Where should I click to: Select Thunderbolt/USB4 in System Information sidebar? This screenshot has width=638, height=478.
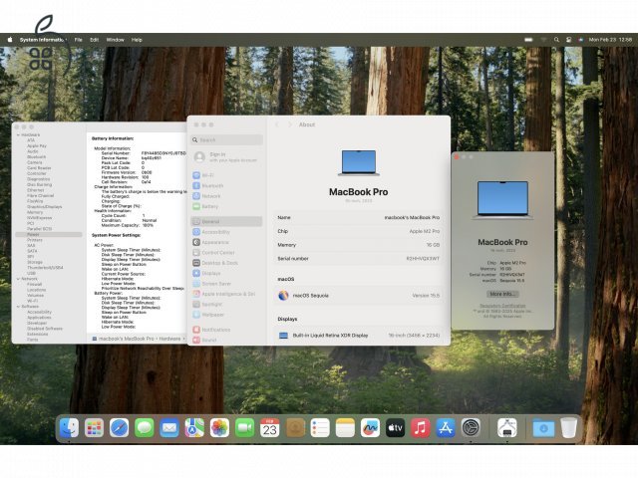tap(45, 268)
